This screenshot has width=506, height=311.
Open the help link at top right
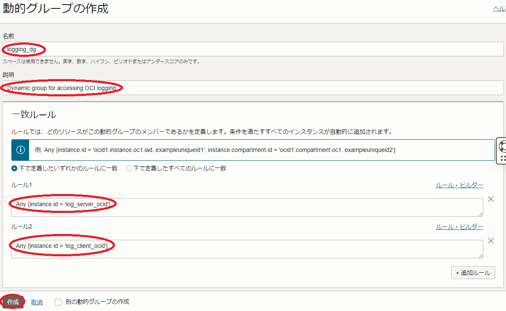click(x=499, y=8)
